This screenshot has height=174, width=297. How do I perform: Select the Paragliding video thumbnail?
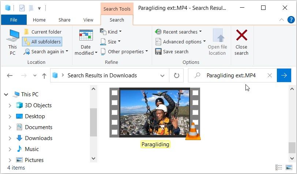coord(155,112)
